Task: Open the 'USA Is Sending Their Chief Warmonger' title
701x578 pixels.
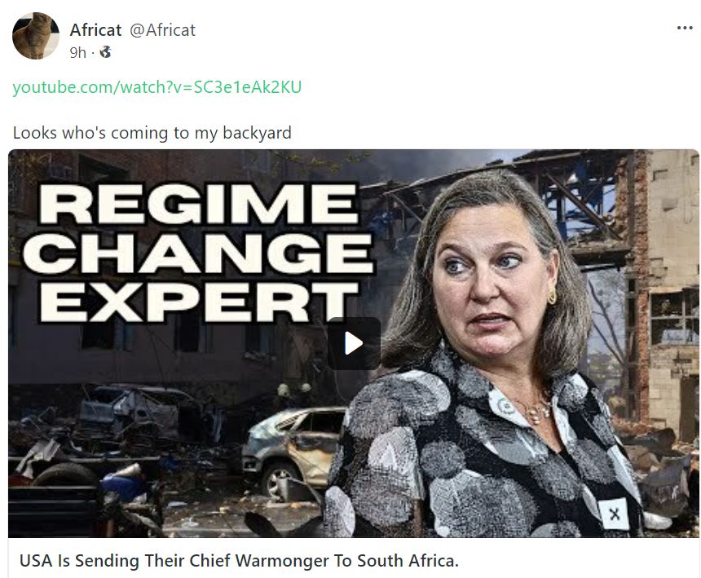Action: (239, 561)
